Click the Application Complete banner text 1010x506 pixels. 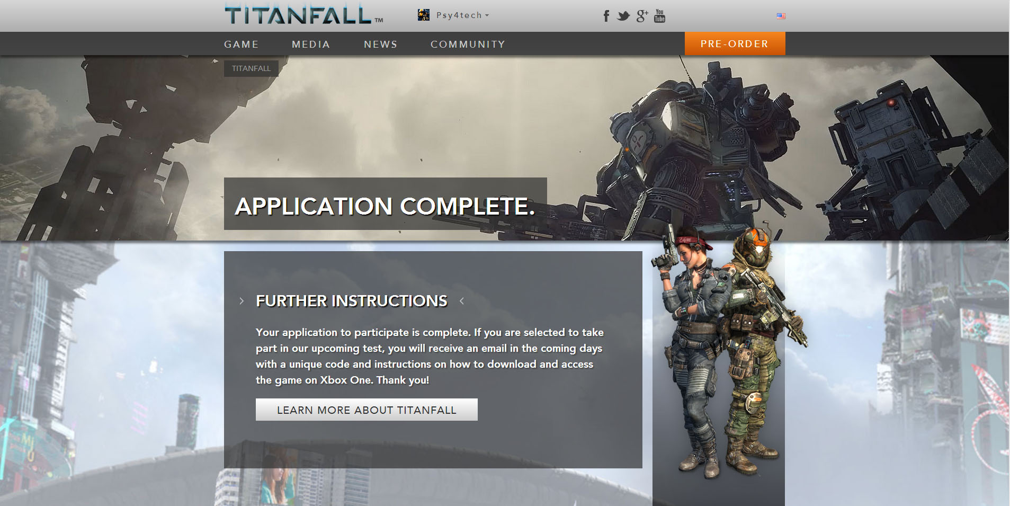385,206
